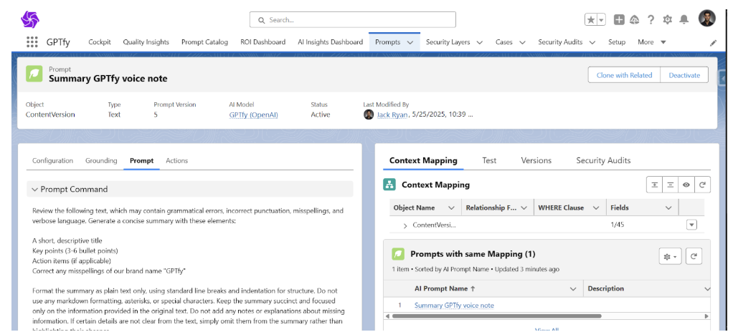Click the Description column header
Image resolution: width=733 pixels, height=332 pixels.
pos(605,288)
